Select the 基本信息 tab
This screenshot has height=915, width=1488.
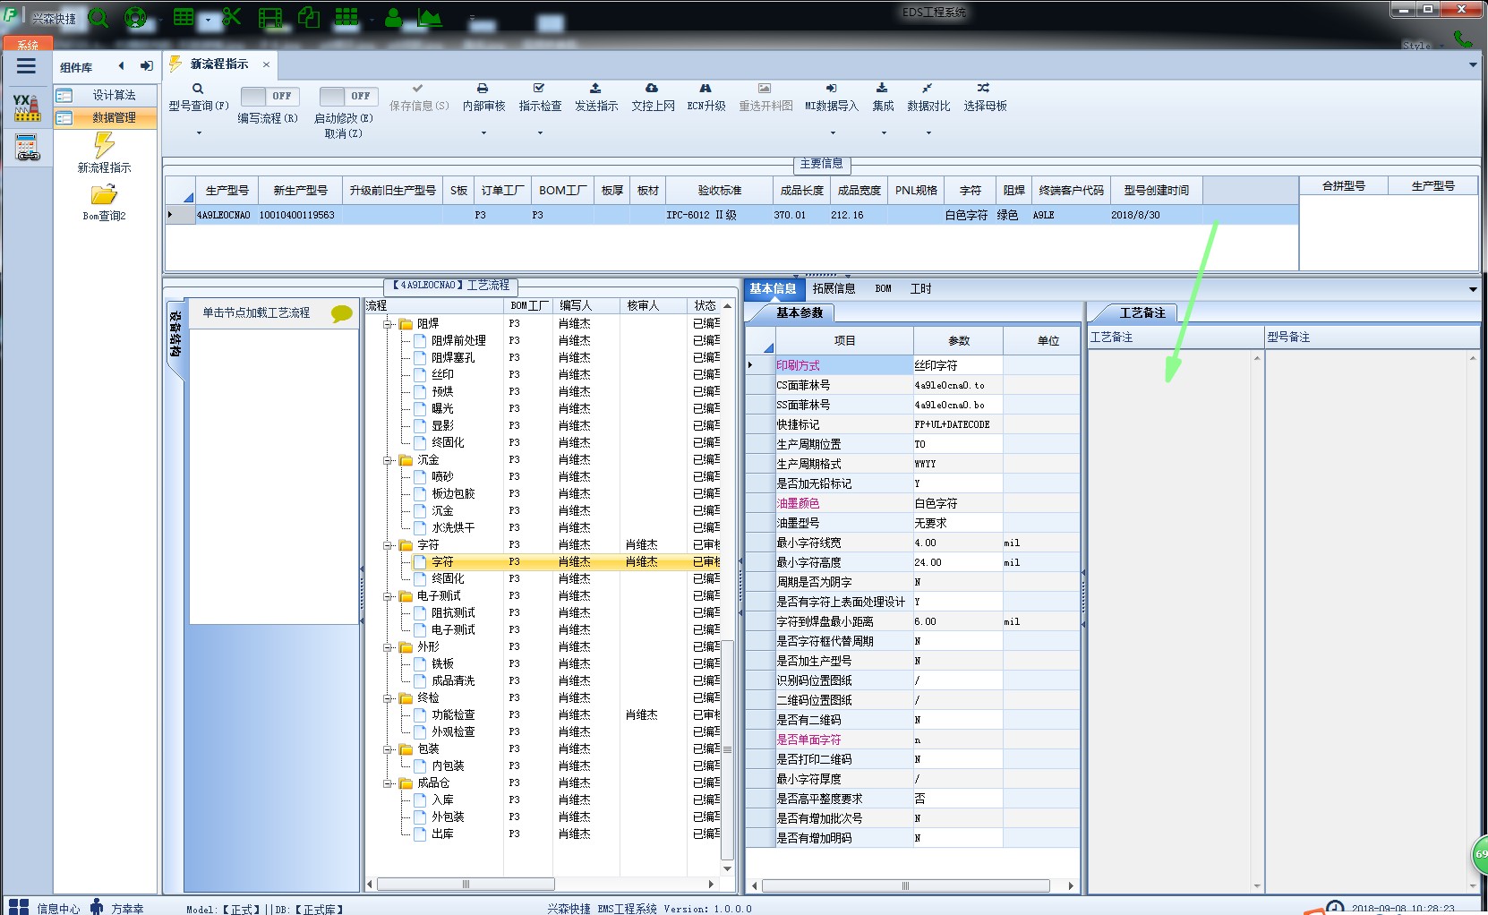pos(773,288)
